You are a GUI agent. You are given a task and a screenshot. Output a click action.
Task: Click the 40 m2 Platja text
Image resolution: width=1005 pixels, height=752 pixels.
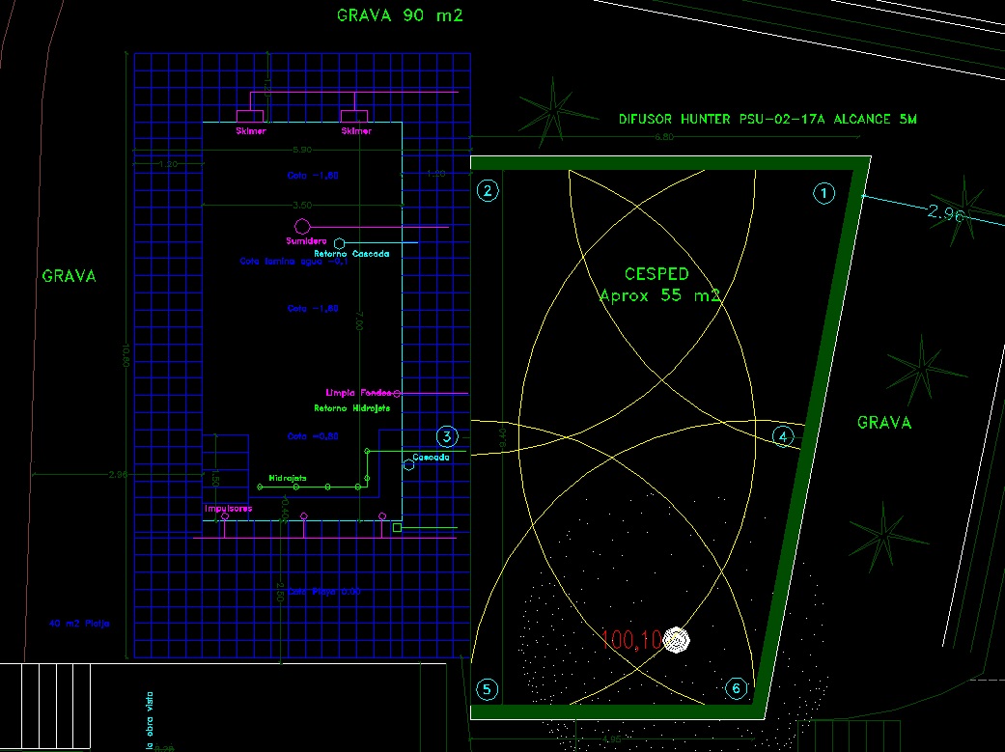coord(79,624)
